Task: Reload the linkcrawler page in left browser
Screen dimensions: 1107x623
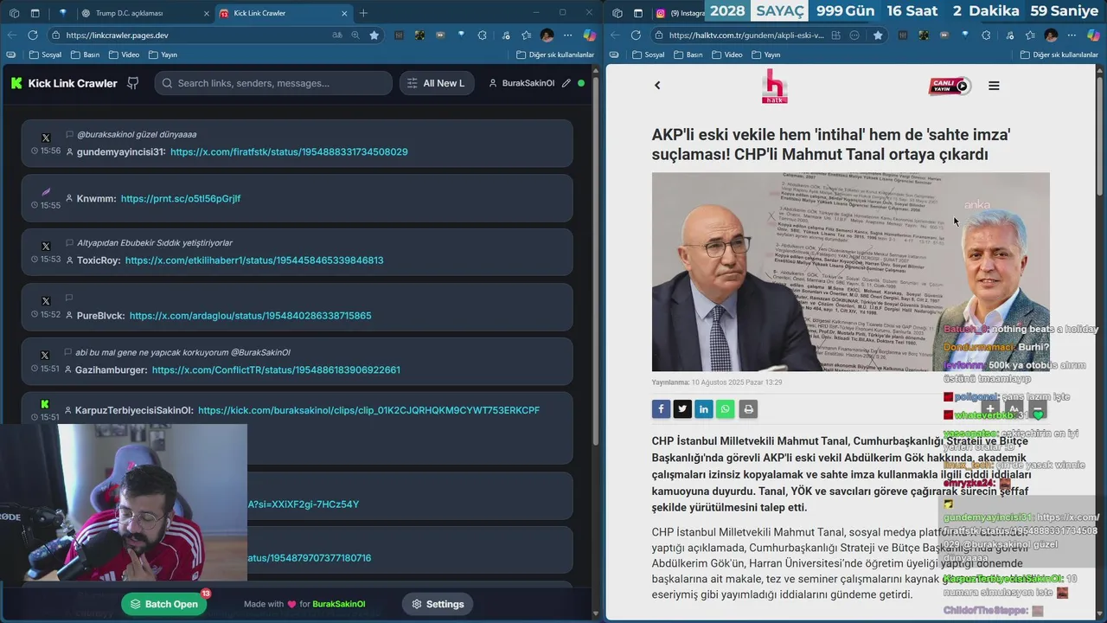Action: click(33, 35)
